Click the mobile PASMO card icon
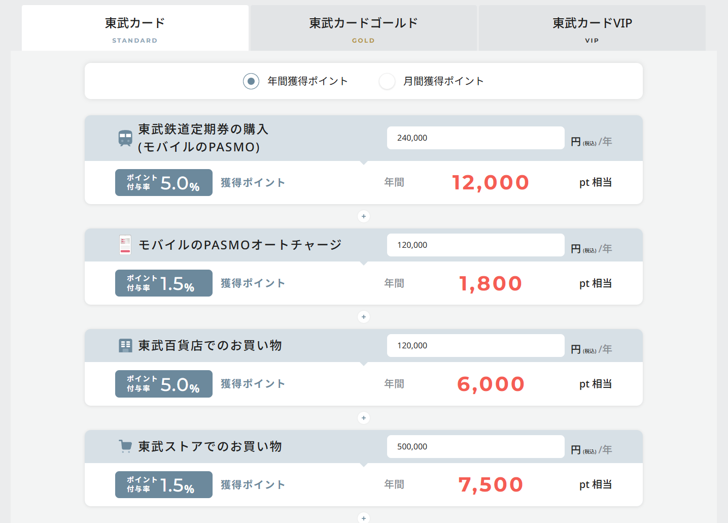 click(125, 245)
